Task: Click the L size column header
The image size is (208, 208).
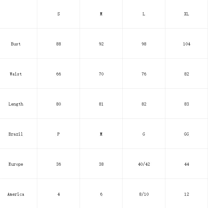Action: [x=144, y=14]
